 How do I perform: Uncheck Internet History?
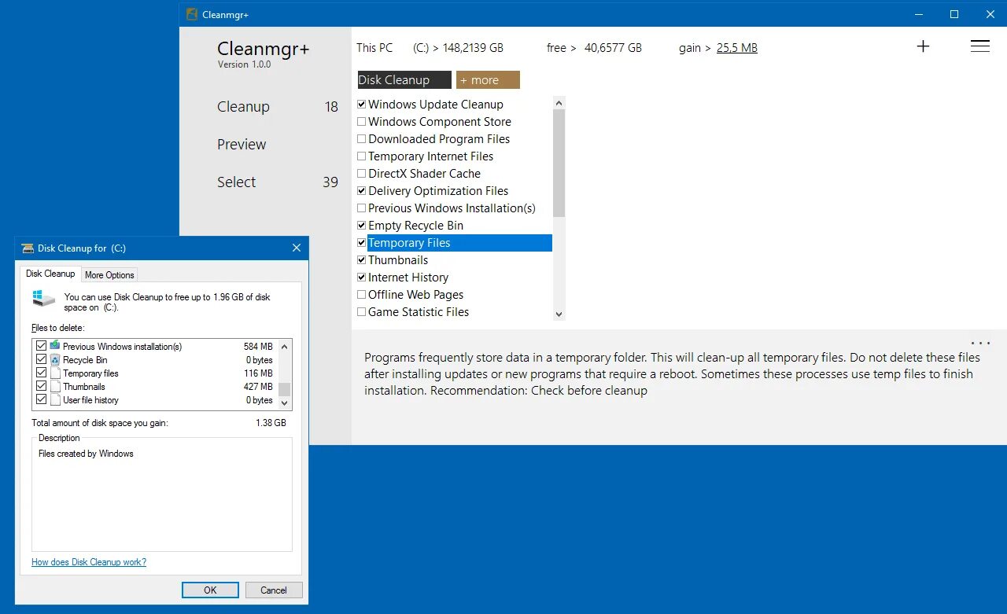click(x=362, y=277)
